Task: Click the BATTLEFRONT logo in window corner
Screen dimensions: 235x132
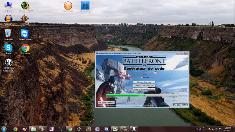Action: (180, 104)
